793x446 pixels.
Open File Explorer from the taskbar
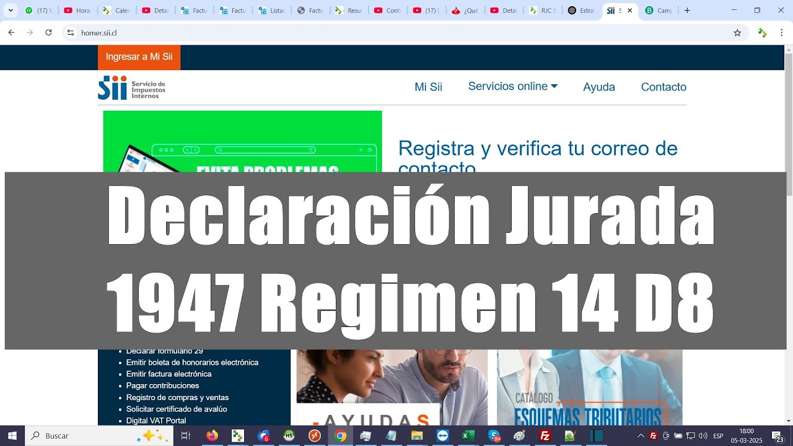(417, 436)
